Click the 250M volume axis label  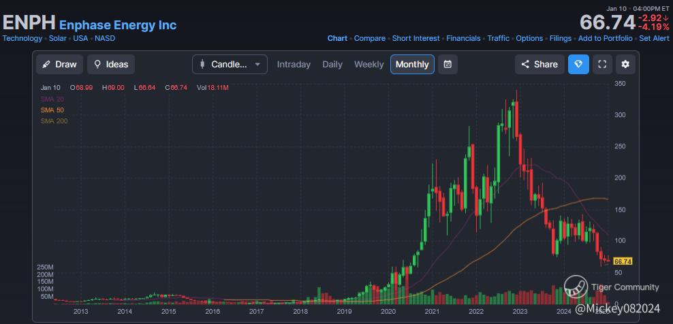(x=45, y=268)
